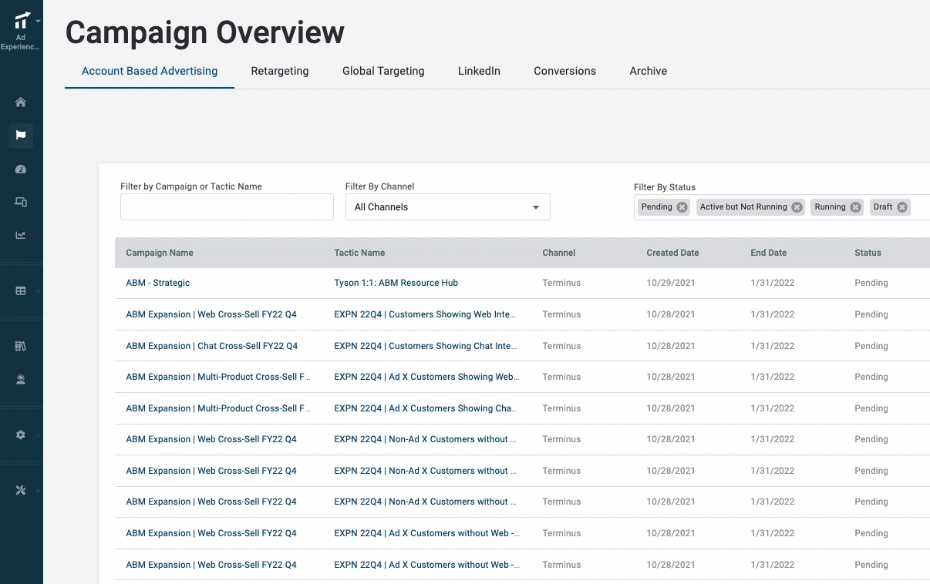Click Terminus channel in ABM - Strategic row
This screenshot has width=930, height=584.
pyautogui.click(x=561, y=283)
